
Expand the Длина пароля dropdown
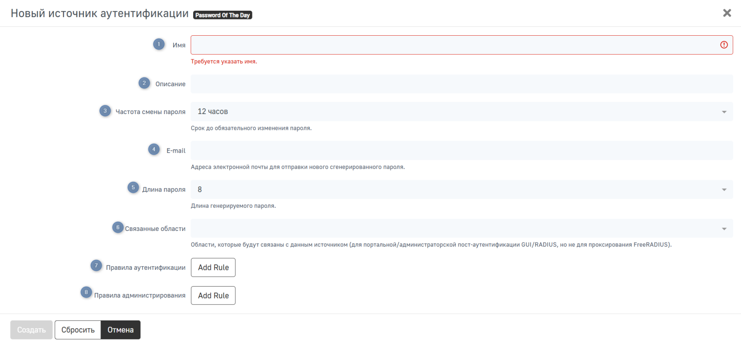pos(461,190)
